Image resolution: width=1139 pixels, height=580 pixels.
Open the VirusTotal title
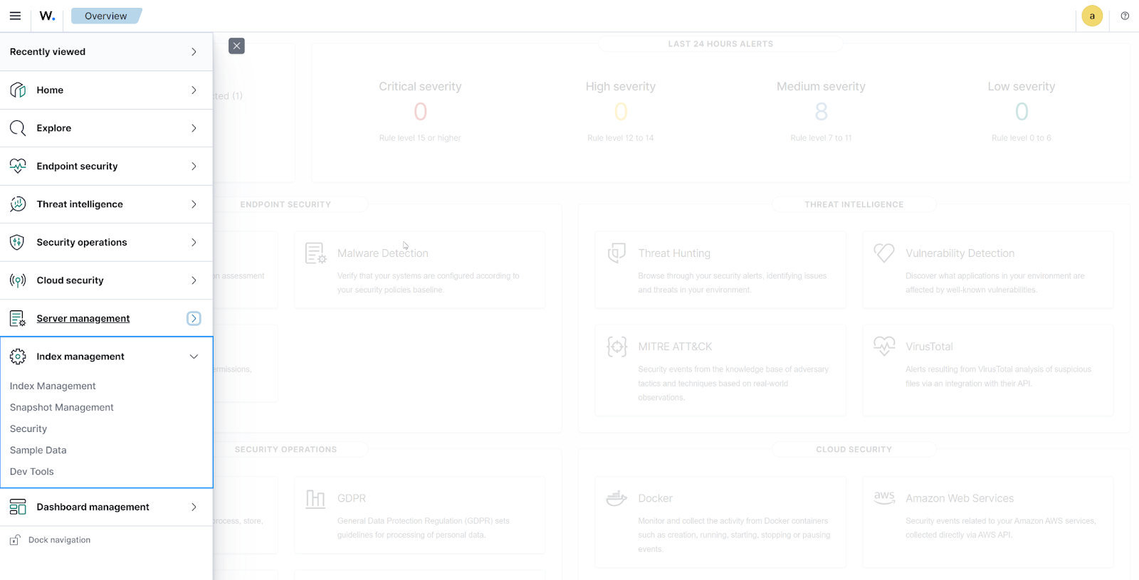[x=929, y=347]
